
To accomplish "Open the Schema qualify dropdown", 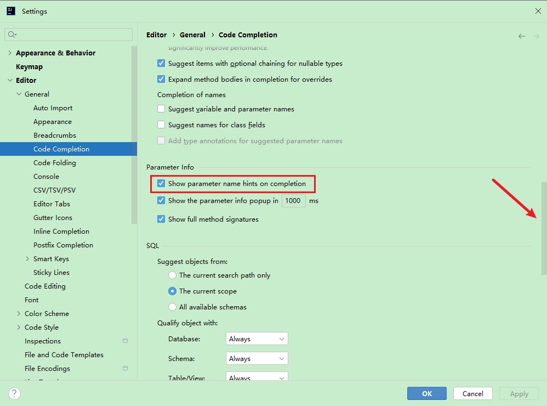I will [x=257, y=359].
